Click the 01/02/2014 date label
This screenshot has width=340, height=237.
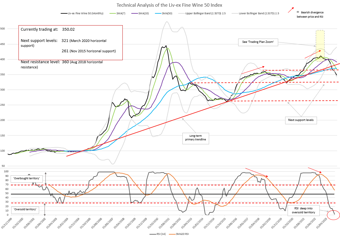(197, 223)
